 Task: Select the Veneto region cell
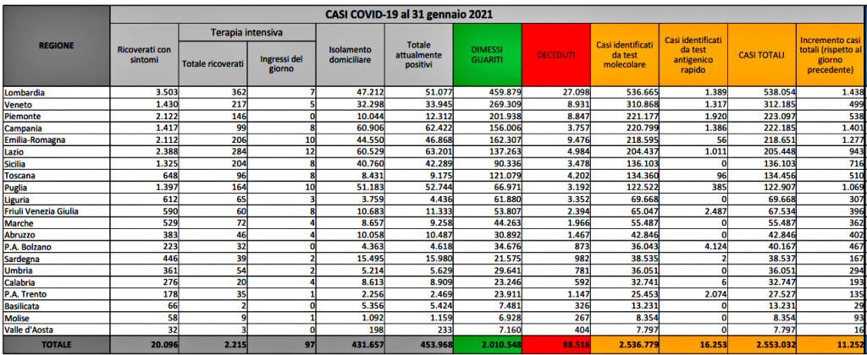pos(19,101)
